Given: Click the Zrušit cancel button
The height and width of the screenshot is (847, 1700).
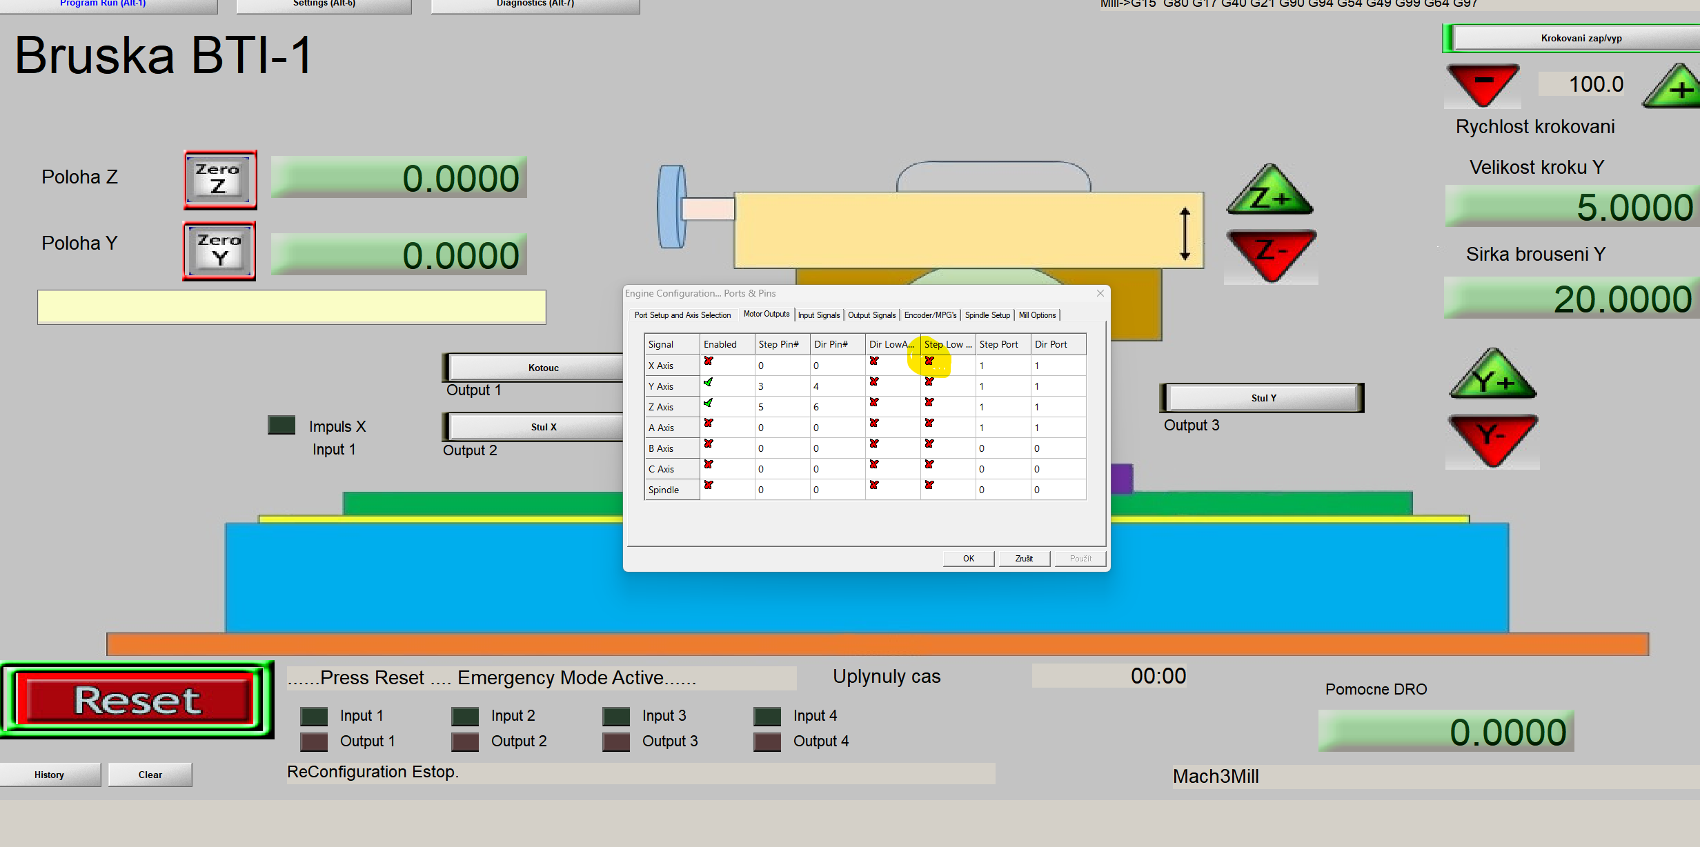Looking at the screenshot, I should tap(1024, 559).
